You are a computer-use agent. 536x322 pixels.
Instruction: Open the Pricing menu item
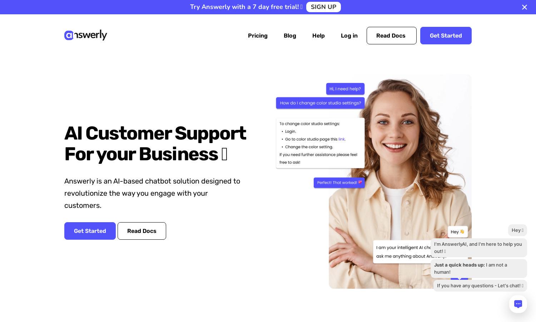click(x=258, y=35)
